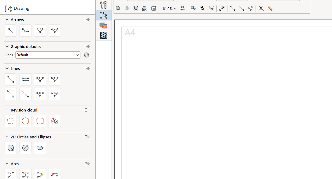Click toolbar dashed line with single endpoint
Image resolution: width=332 pixels, height=179 pixels.
242,9
